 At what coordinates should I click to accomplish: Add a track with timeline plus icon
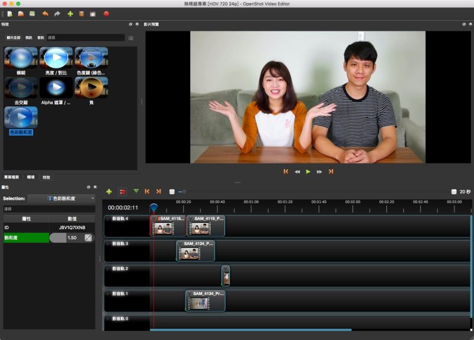[108, 191]
